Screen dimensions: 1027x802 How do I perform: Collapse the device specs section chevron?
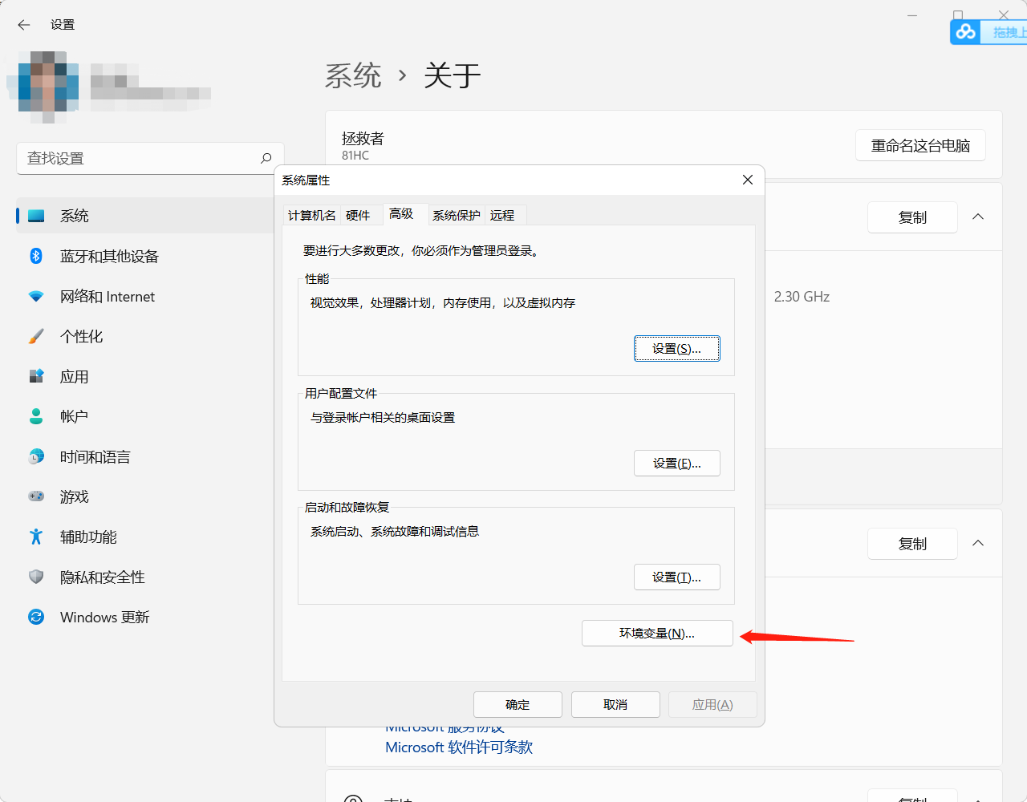977,217
